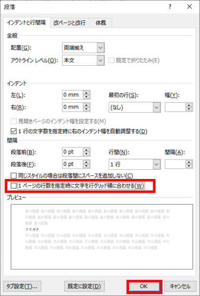Increase the 間隔 value with up arrow

point(189,162)
